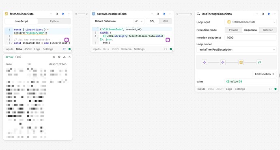
Task: Open JSON tab of fetchAllLinearData
Action: 28,49
